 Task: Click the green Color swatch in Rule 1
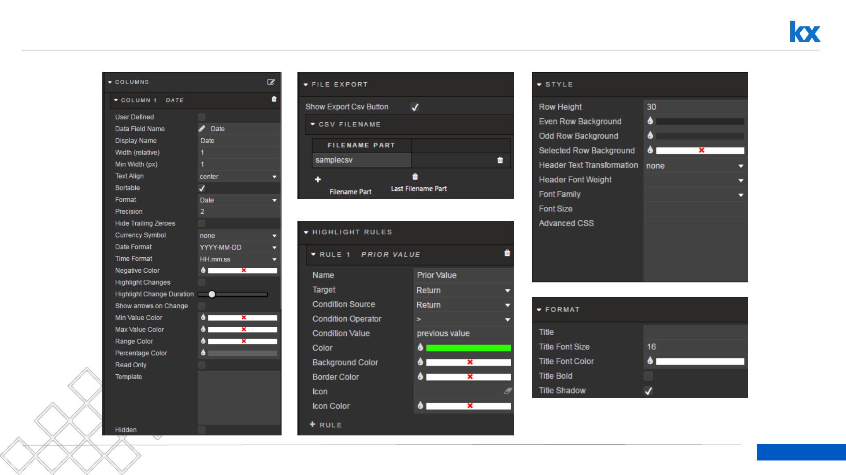click(x=468, y=348)
